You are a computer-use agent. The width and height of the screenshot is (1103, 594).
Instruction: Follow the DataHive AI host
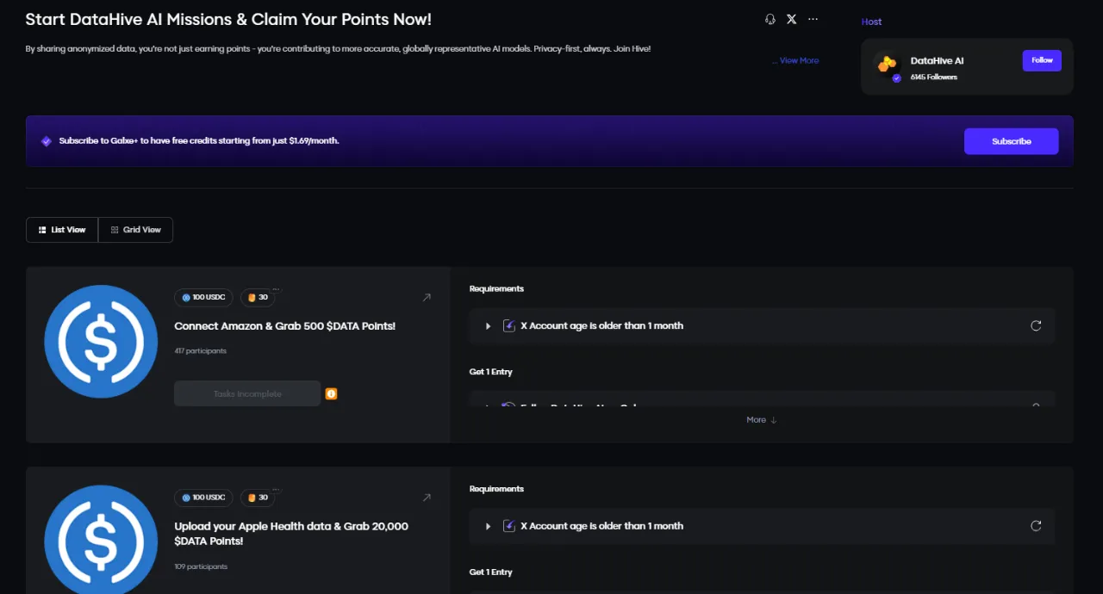1042,60
